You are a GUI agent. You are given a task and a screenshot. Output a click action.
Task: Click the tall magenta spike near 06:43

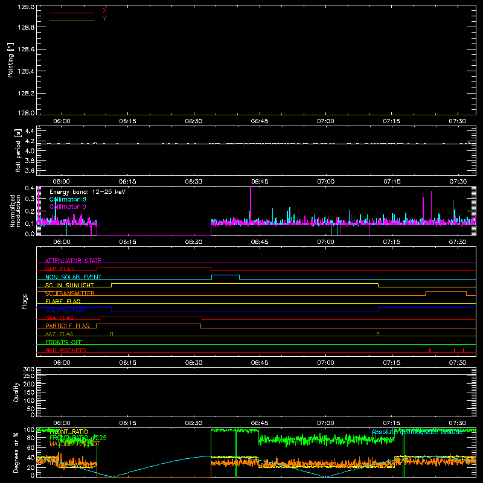click(251, 203)
